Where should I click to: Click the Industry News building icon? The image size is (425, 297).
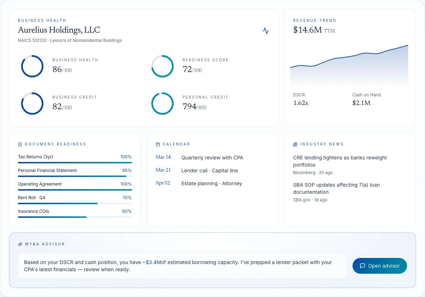[295, 144]
